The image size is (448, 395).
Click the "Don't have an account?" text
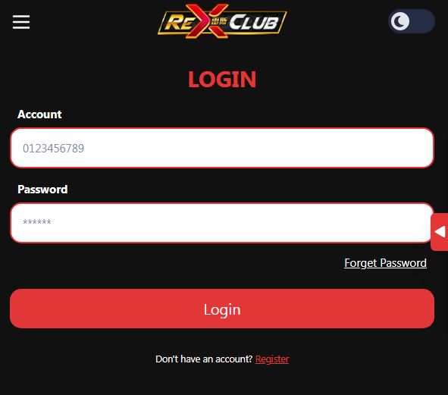[x=204, y=359]
